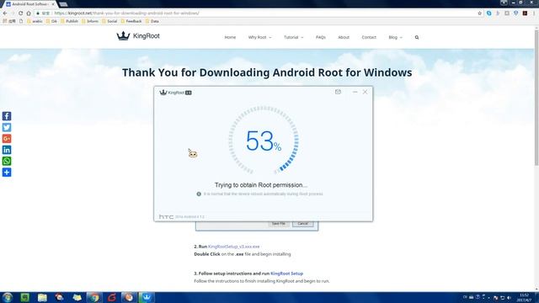
Task: Bookmark this page via the star icon
Action: coord(479,13)
